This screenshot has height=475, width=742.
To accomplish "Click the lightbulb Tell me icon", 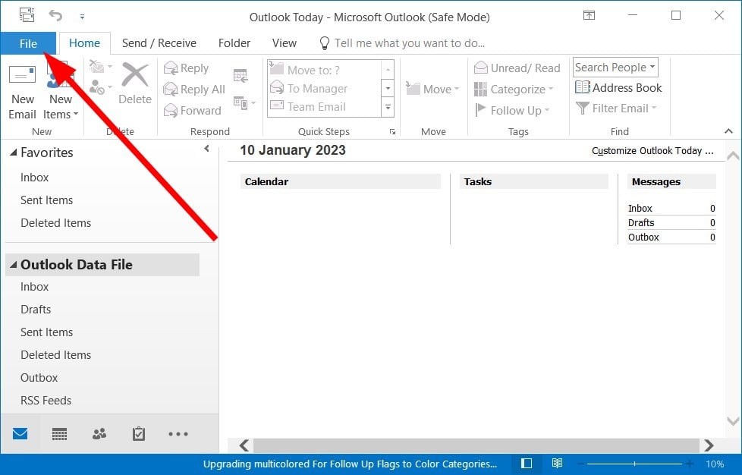I will coord(325,43).
